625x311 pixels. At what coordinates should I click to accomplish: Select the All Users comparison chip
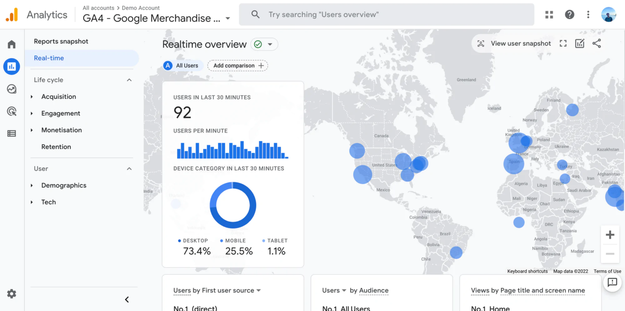pyautogui.click(x=183, y=66)
